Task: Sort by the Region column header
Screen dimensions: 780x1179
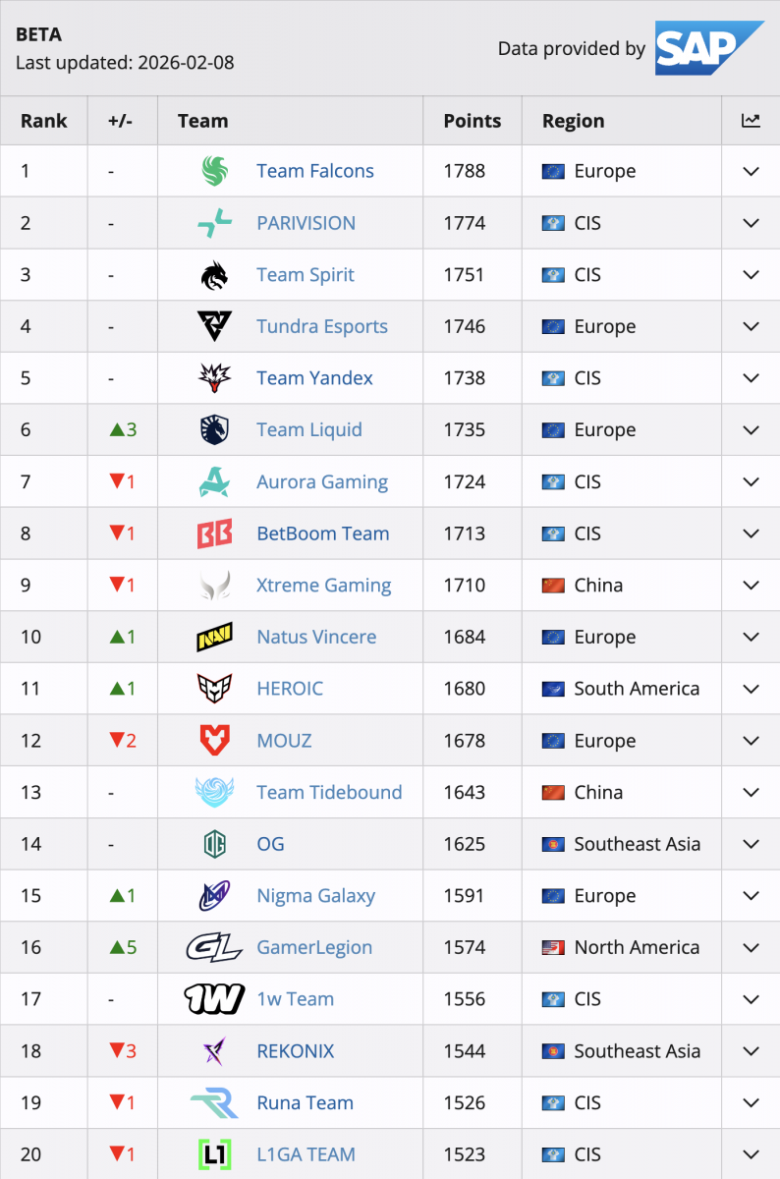Action: click(574, 121)
